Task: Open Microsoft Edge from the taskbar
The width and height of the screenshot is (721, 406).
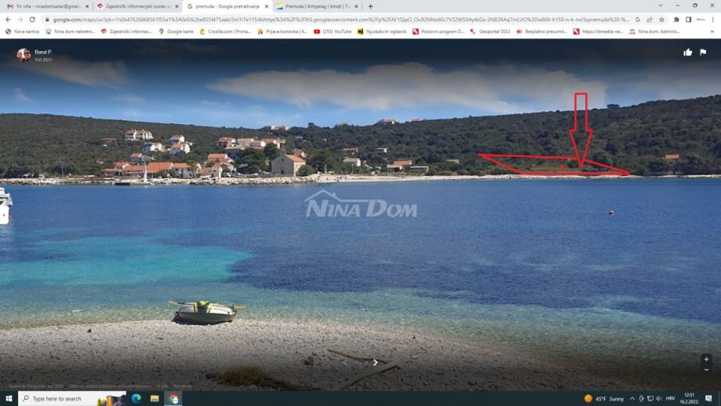Action: (136, 399)
